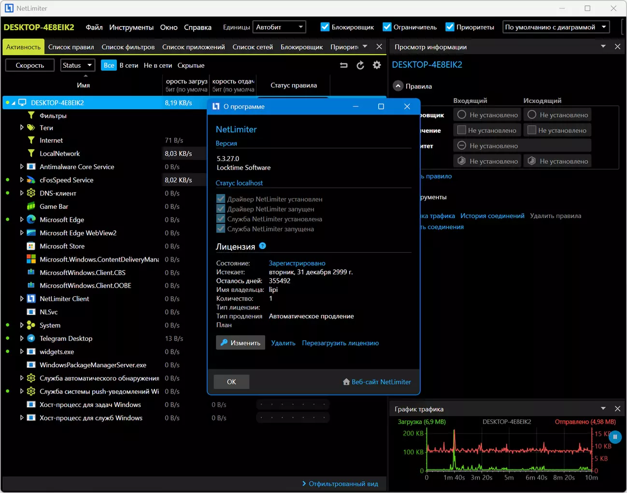Click the Удалить license link
This screenshot has width=627, height=493.
pyautogui.click(x=283, y=343)
